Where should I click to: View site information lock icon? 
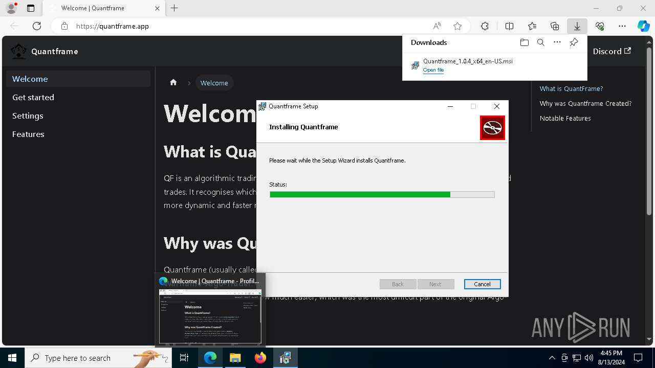pyautogui.click(x=64, y=26)
